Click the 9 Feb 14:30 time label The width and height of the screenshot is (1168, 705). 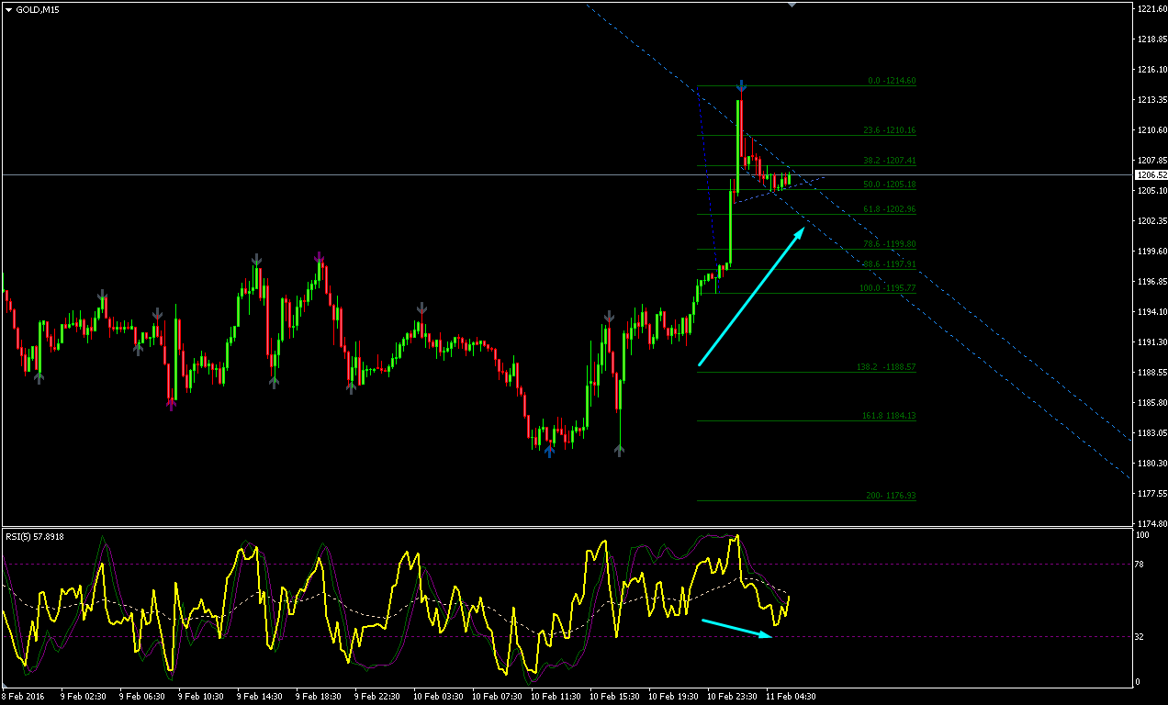coord(260,696)
